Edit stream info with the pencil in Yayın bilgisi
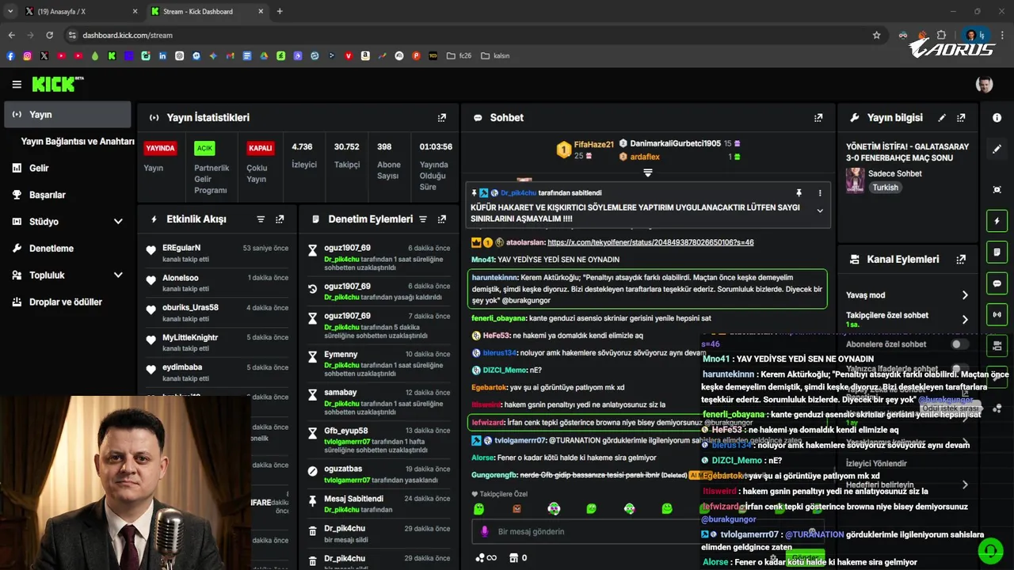The image size is (1014, 570). pyautogui.click(x=942, y=117)
